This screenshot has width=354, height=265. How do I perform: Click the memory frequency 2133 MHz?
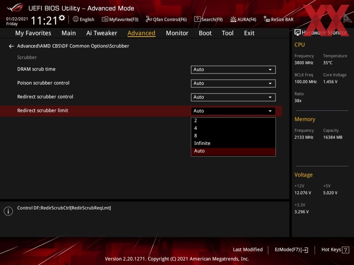click(304, 137)
